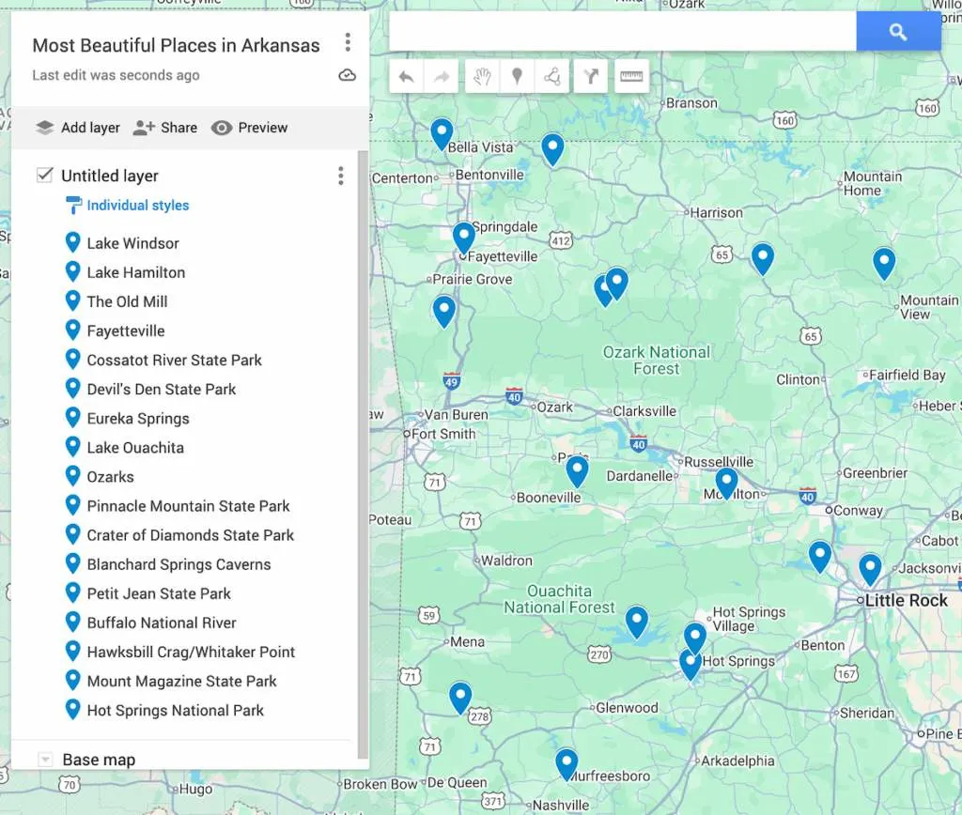Click the layer panel vertical scrollbar
Viewport: 962px width, 815px height.
pos(363,454)
